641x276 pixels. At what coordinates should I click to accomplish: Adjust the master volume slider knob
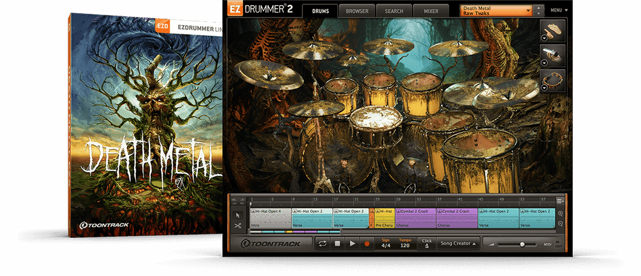click(522, 244)
